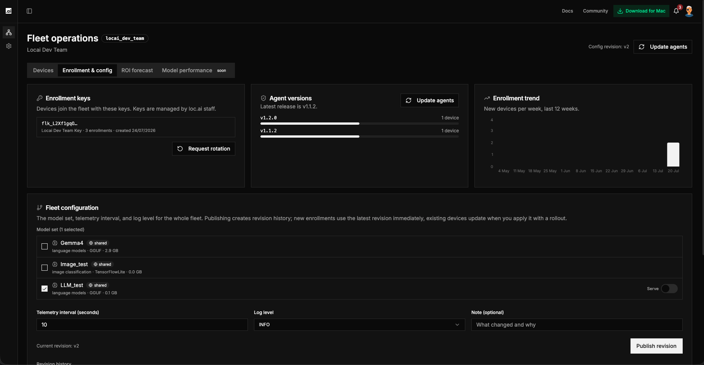Focus the Telemetry interval input field
The image size is (704, 365).
coord(142,325)
